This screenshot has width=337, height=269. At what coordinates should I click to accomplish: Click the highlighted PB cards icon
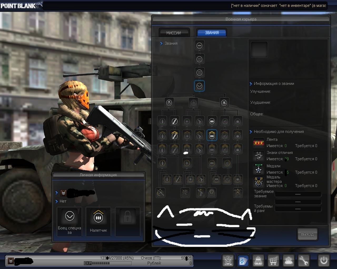tap(243, 261)
